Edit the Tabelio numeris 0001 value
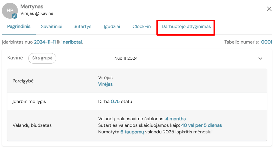The image size is (275, 152). 266,42
